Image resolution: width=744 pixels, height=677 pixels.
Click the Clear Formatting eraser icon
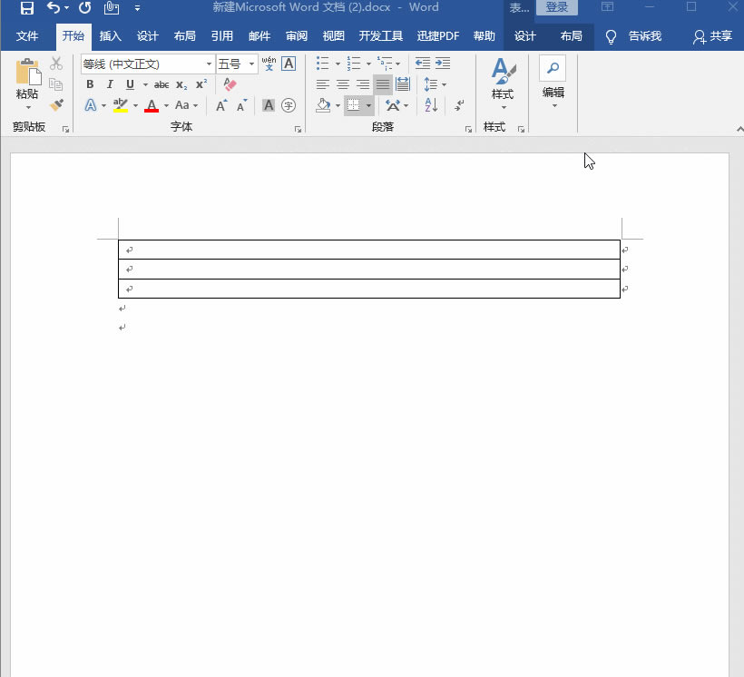(230, 84)
